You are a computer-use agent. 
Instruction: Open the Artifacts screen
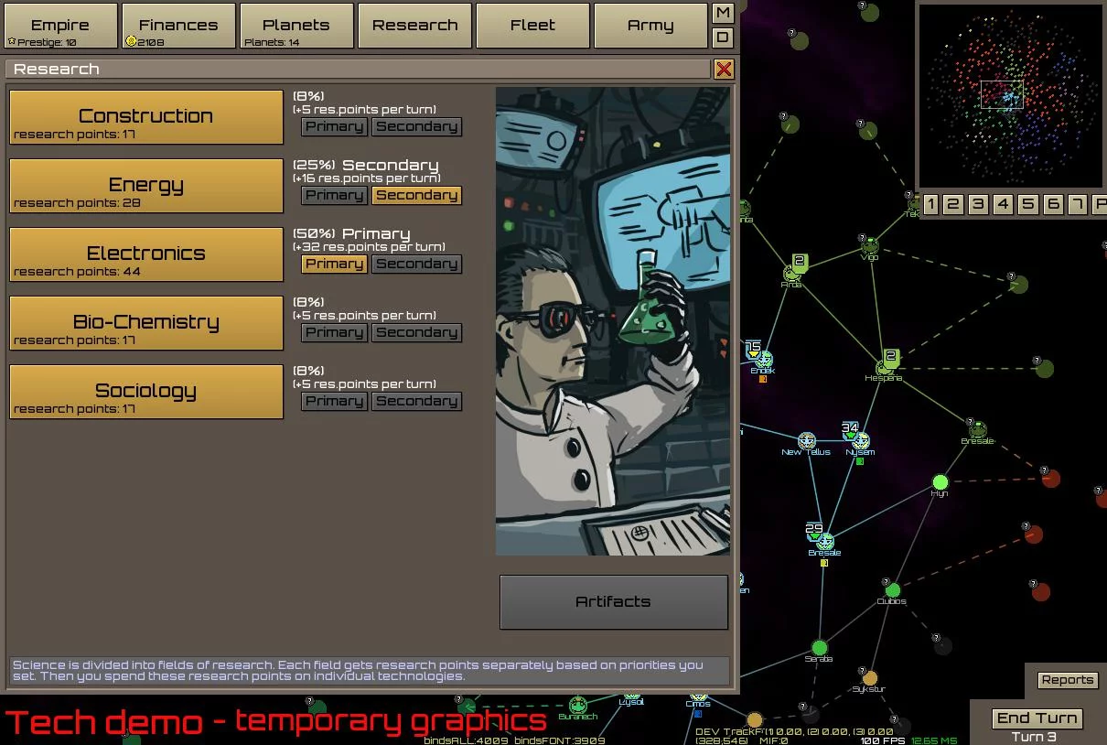point(614,602)
